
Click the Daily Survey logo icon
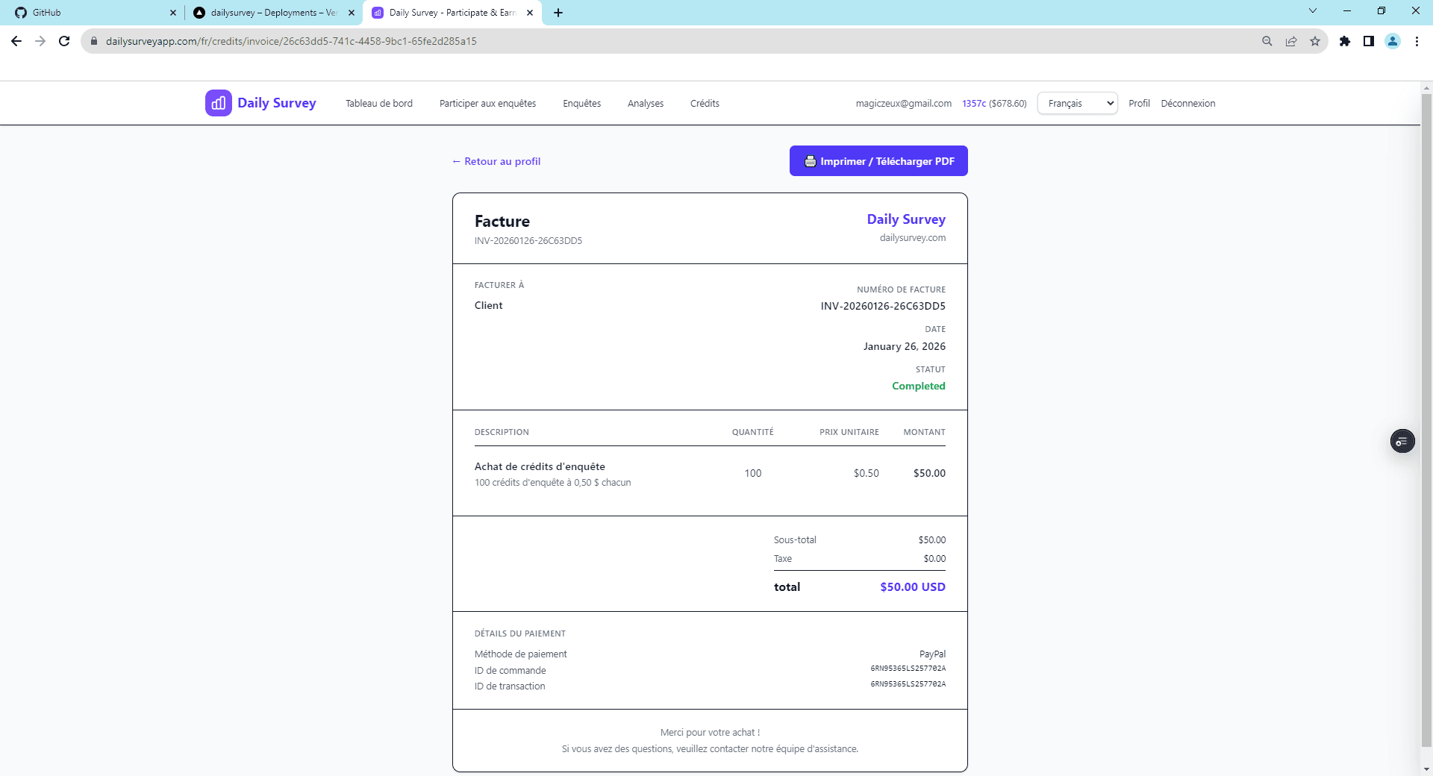pyautogui.click(x=217, y=103)
